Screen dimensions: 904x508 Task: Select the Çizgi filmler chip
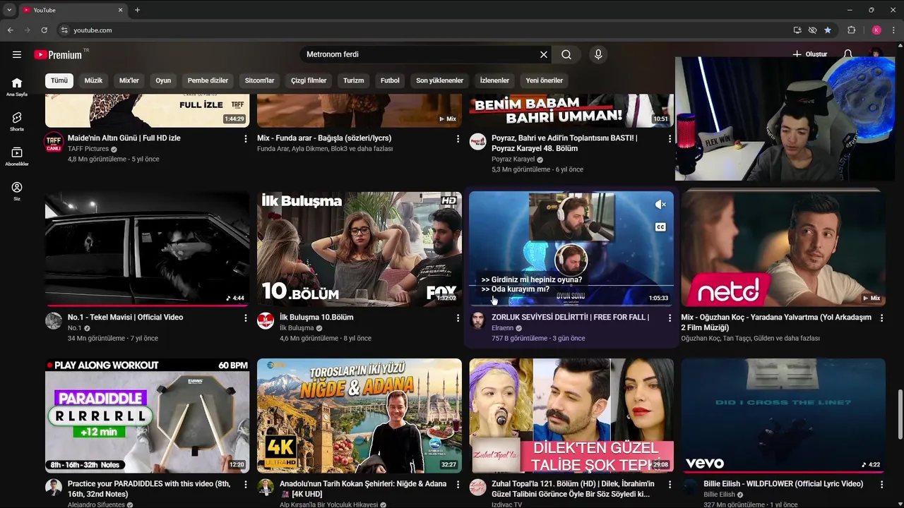[x=309, y=80]
